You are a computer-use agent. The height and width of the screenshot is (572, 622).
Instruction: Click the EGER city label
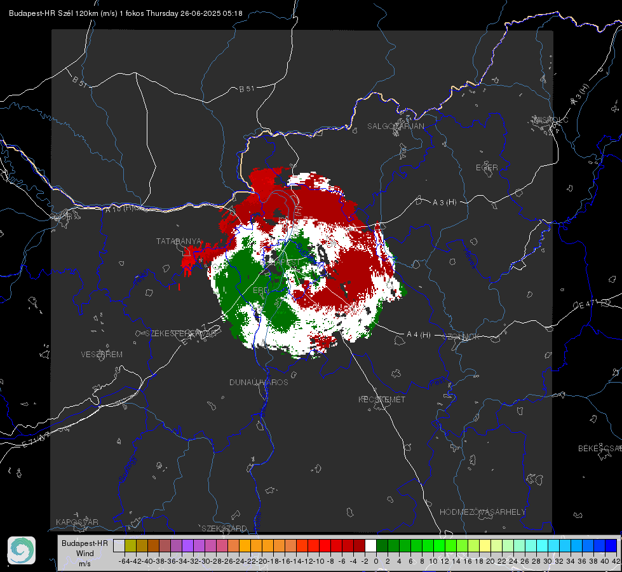[487, 168]
